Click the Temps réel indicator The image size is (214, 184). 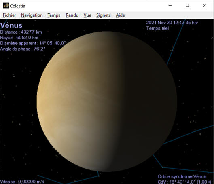(x=157, y=28)
